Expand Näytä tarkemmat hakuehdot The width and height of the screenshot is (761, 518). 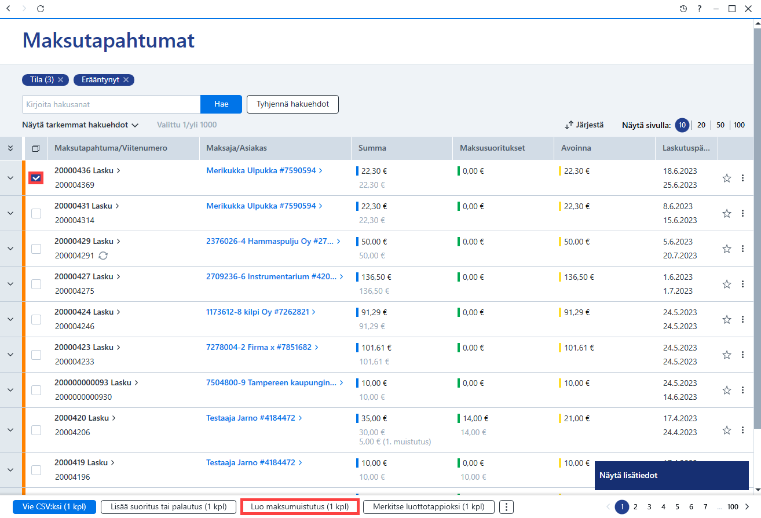click(81, 125)
